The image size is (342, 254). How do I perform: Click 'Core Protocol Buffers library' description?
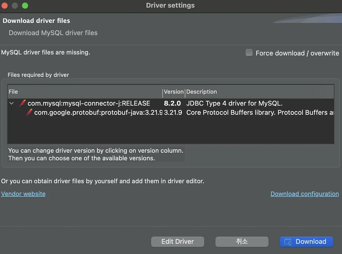pos(260,112)
